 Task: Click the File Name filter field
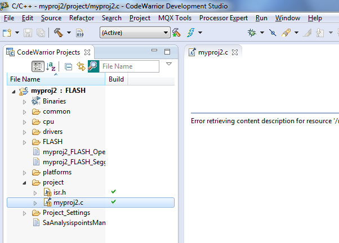click(x=129, y=66)
